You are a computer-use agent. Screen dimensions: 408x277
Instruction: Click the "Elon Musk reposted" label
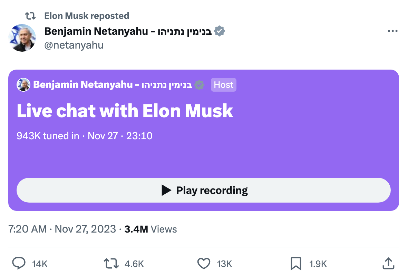(87, 16)
